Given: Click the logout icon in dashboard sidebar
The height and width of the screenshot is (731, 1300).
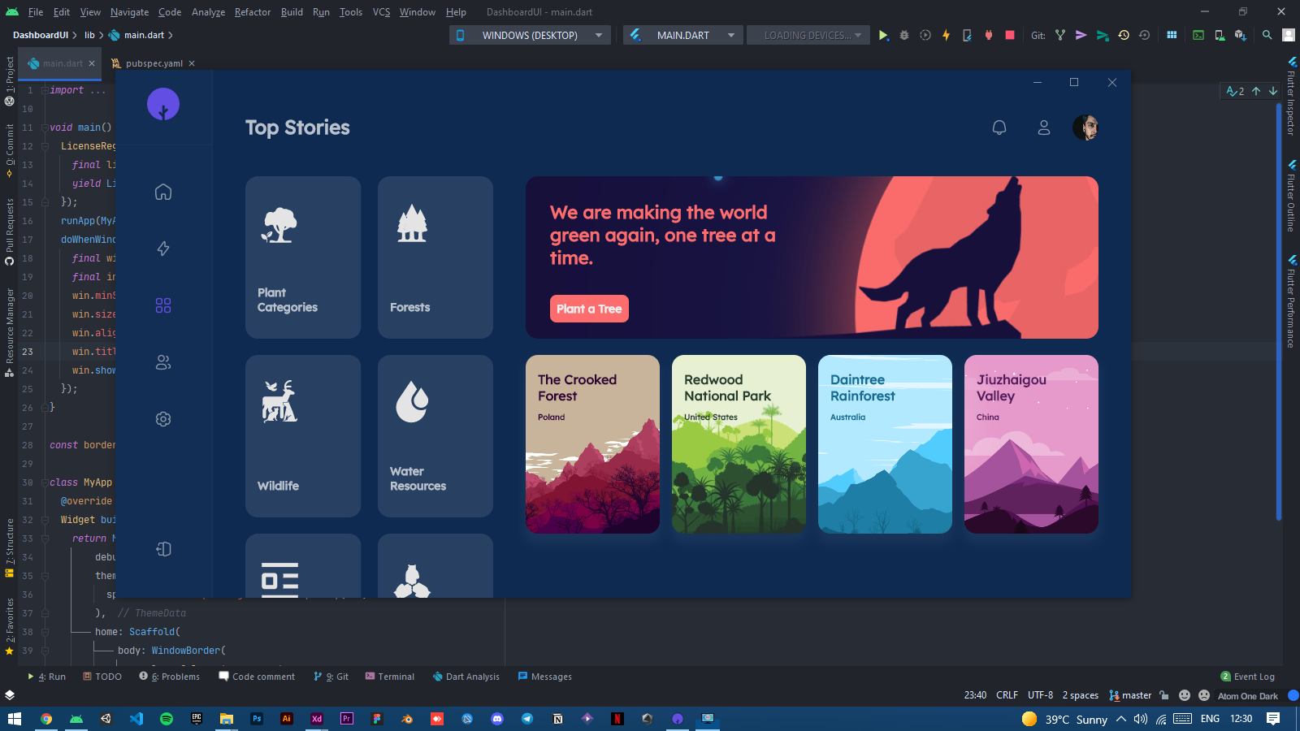Looking at the screenshot, I should pos(163,549).
